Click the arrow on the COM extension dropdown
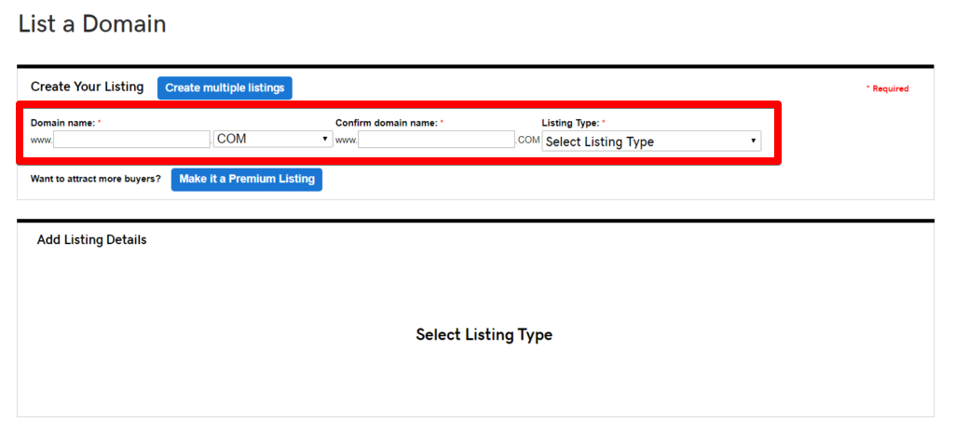 click(x=325, y=140)
